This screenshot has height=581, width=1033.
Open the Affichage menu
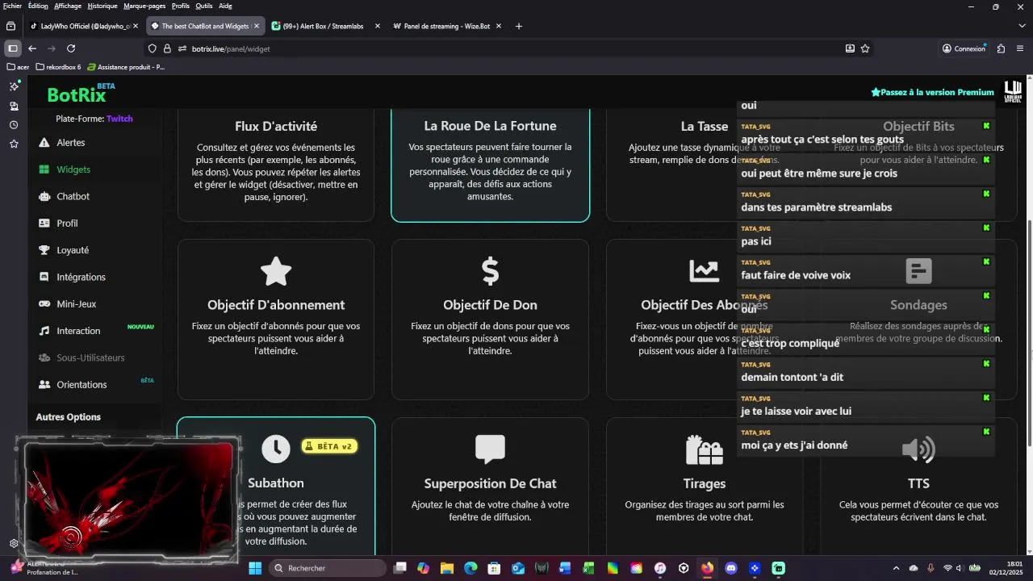[x=68, y=6]
